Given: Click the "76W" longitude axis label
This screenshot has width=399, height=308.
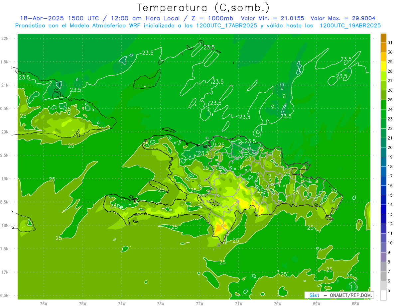Looking at the screenshot, I should [44, 303].
